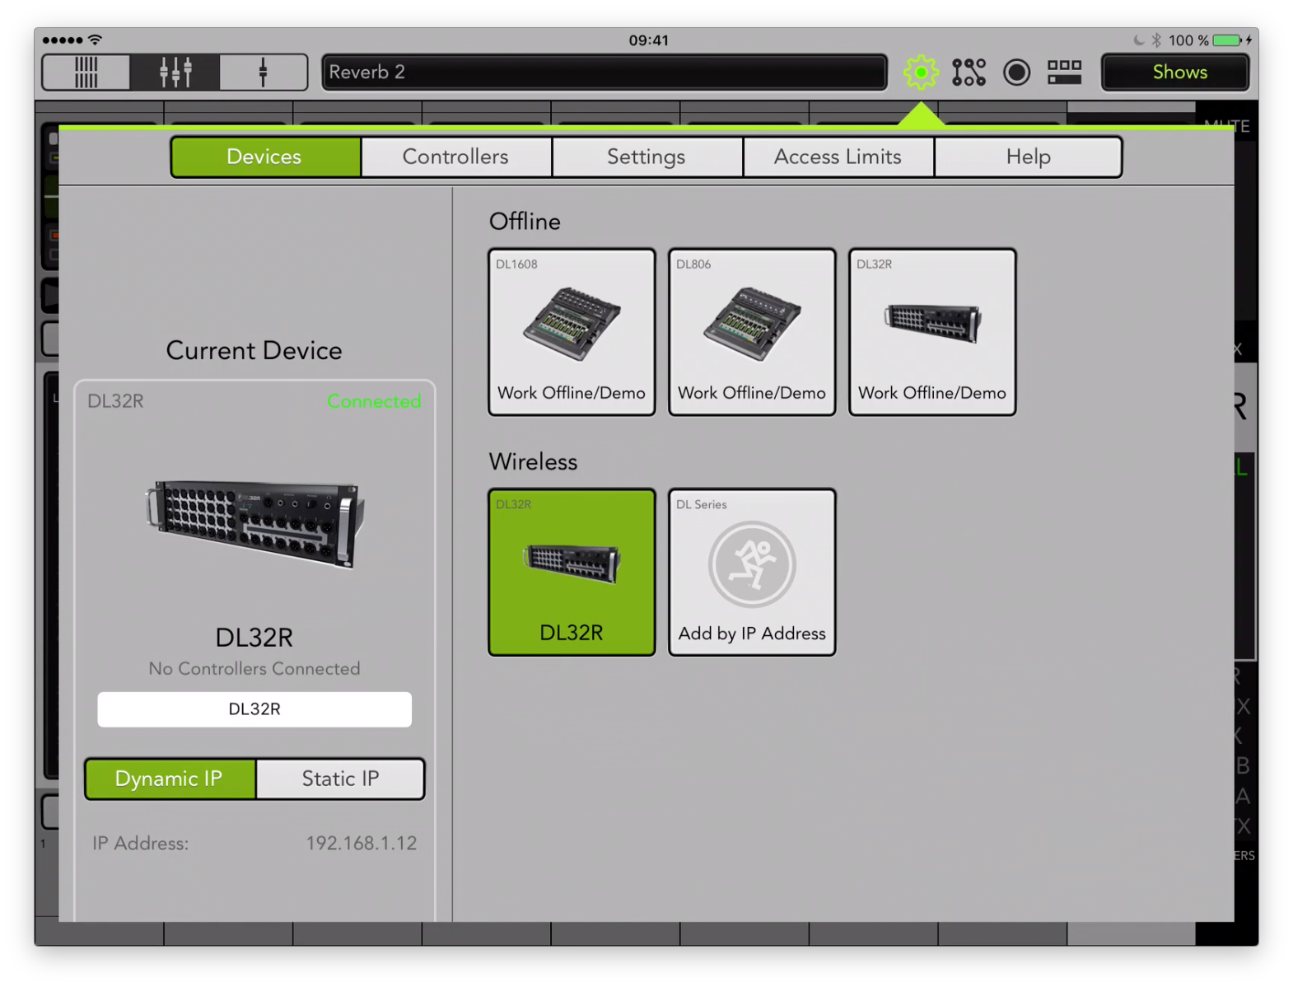1293x987 pixels.
Task: Choose DL1608 Work Offline/Demo device
Action: (572, 332)
